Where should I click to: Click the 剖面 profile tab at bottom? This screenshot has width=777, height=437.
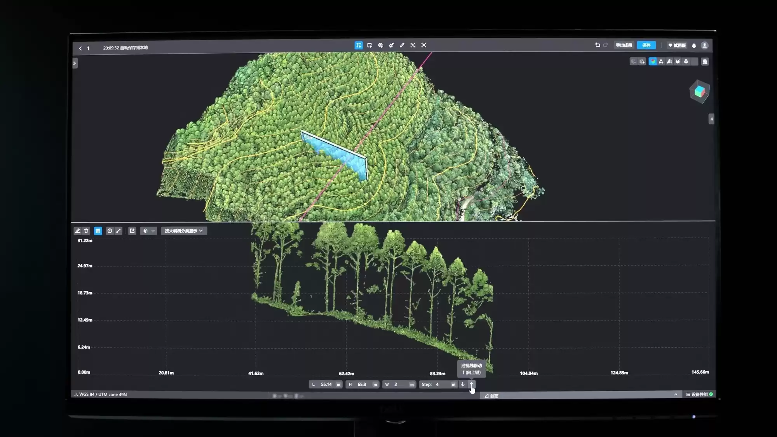(x=491, y=396)
